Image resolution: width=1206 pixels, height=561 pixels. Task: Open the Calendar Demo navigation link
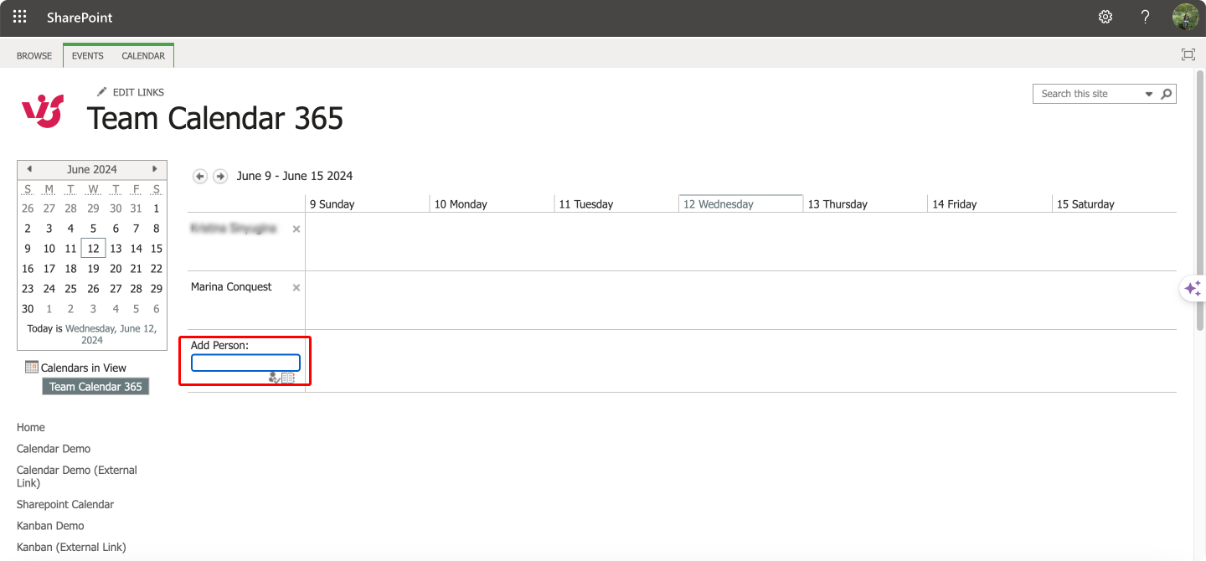[x=54, y=449]
